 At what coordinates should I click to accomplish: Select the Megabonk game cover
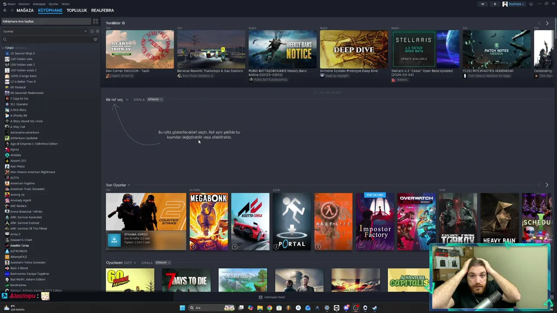(208, 222)
